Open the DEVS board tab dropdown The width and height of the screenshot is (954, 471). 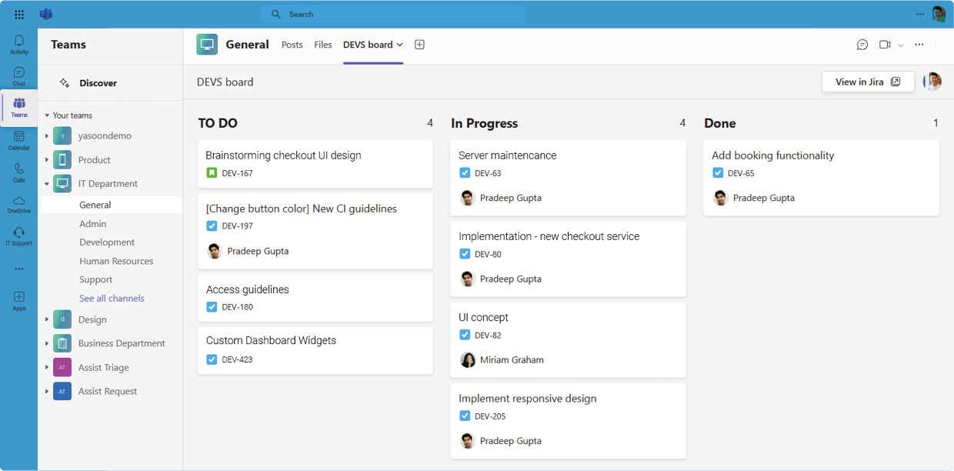pyautogui.click(x=401, y=45)
